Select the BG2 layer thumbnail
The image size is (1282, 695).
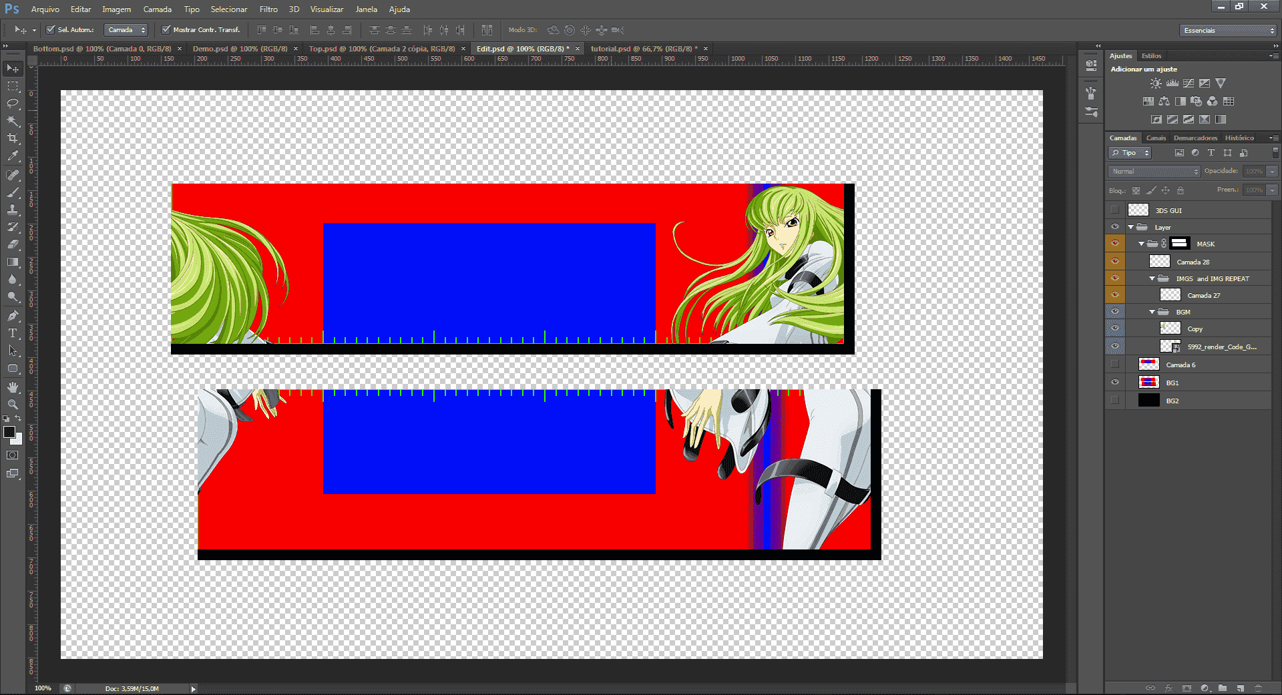click(1148, 401)
